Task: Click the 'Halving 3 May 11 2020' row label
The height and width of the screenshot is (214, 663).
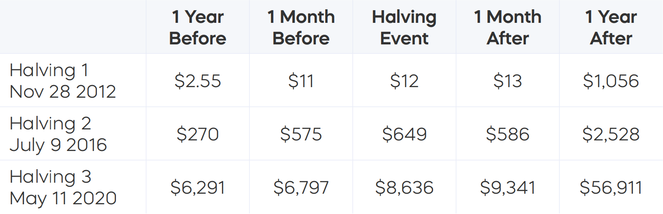Action: pos(63,187)
